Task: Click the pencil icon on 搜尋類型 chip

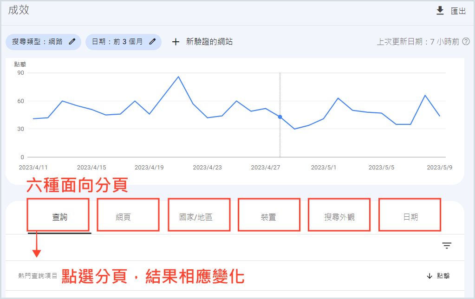Action: 72,42
